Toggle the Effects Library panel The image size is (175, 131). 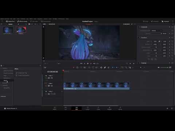coord(22,21)
